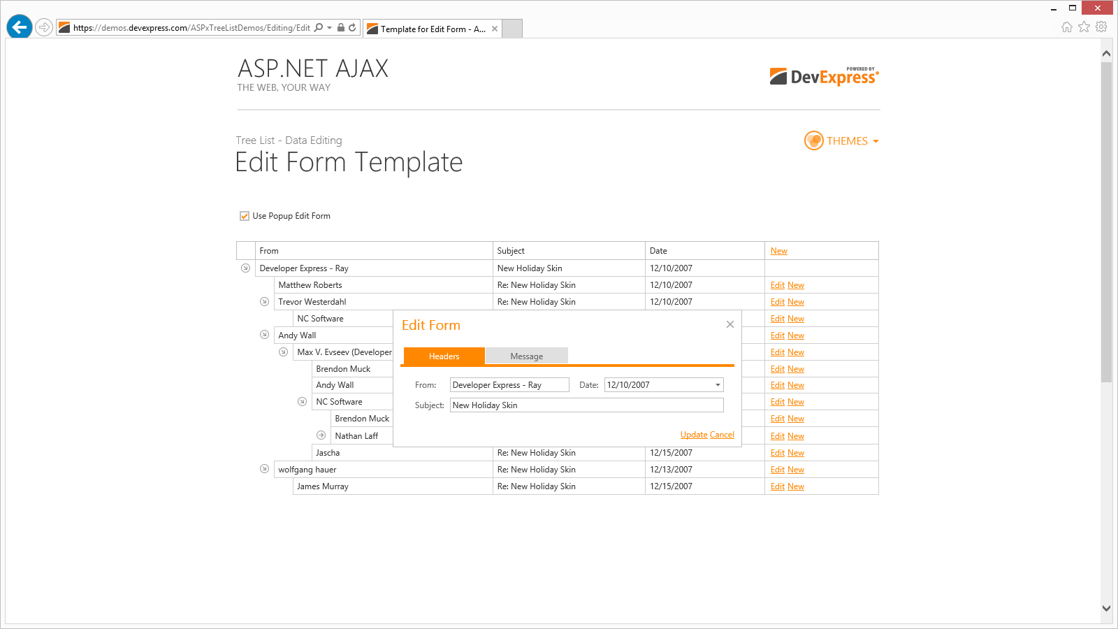Collapse the Developer Express - Ray node
The width and height of the screenshot is (1118, 629).
click(x=245, y=268)
